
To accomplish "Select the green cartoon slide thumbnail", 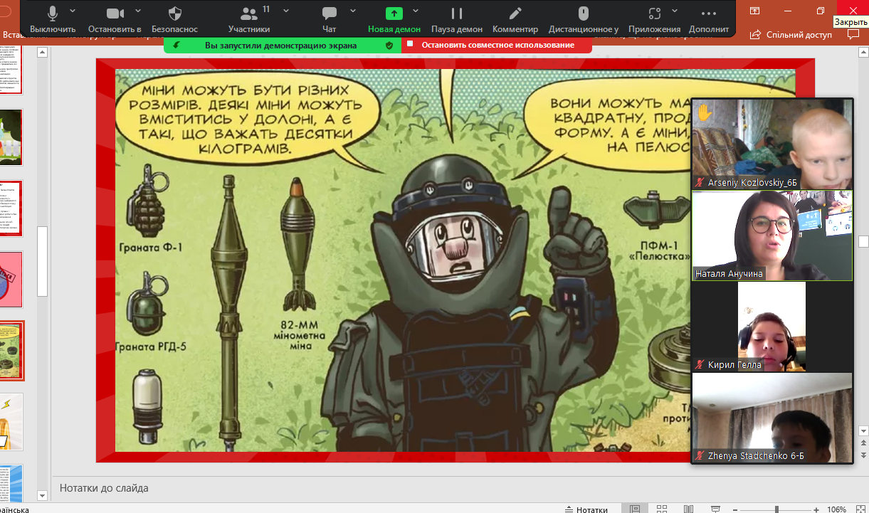I will click(11, 137).
